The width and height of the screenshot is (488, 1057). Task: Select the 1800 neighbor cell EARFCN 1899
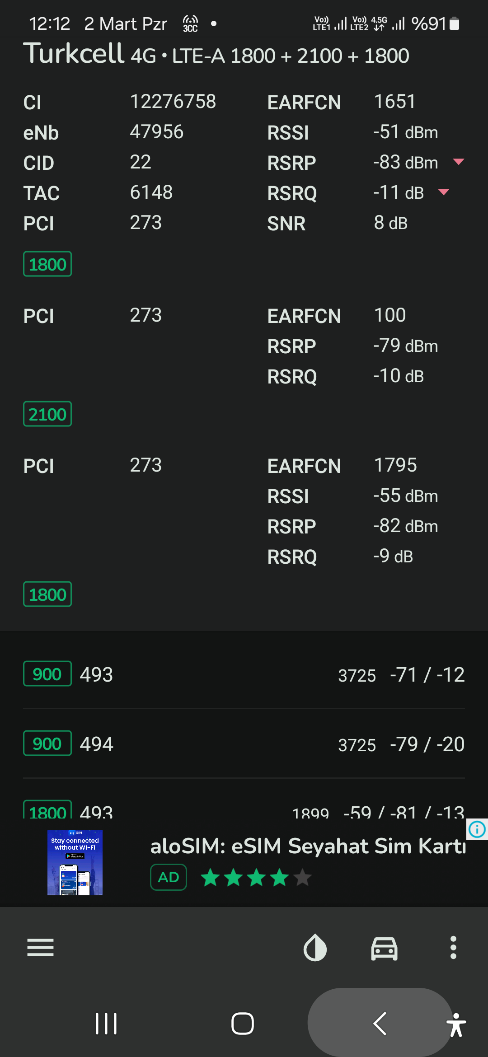(x=244, y=809)
